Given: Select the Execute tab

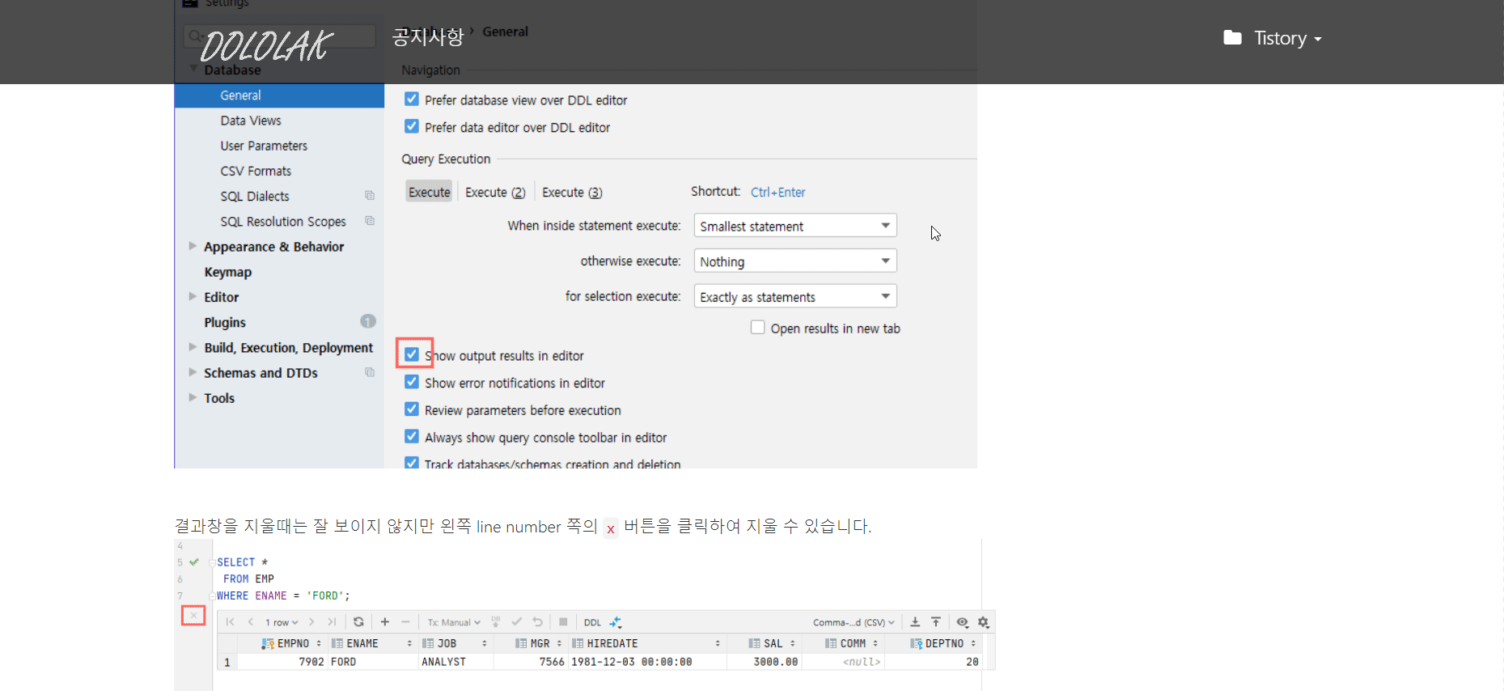Looking at the screenshot, I should tap(429, 192).
